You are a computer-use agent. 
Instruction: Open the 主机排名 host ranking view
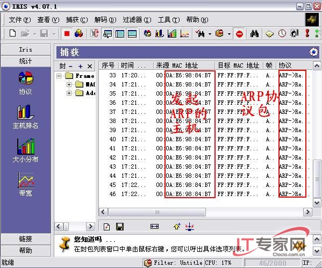25,117
